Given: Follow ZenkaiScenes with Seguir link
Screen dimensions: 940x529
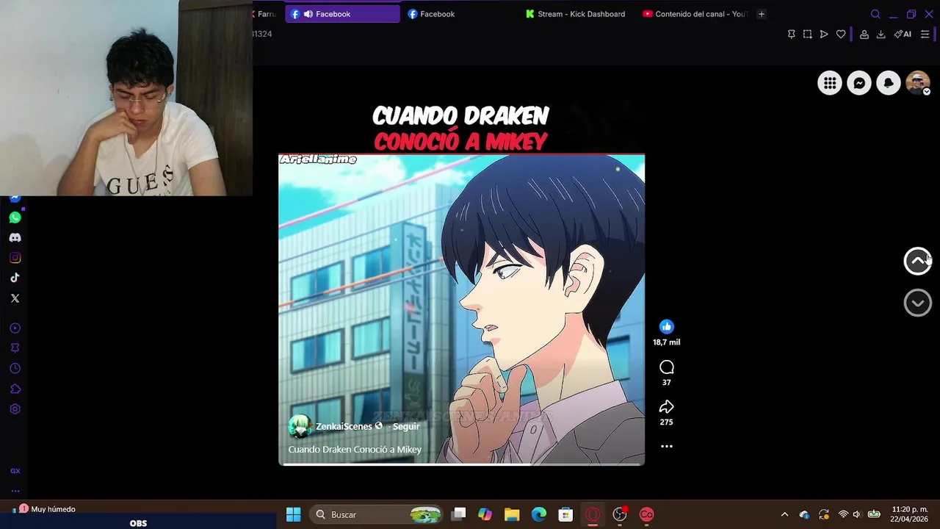Looking at the screenshot, I should click(x=406, y=426).
